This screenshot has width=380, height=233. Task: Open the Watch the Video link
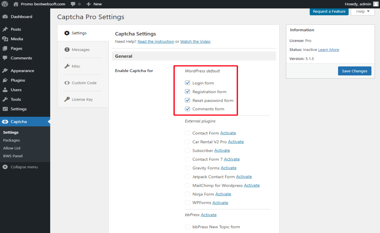coord(195,41)
